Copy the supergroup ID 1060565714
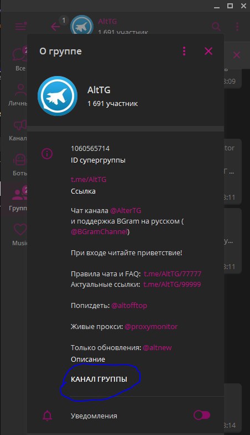This screenshot has width=250, height=435. (90, 149)
